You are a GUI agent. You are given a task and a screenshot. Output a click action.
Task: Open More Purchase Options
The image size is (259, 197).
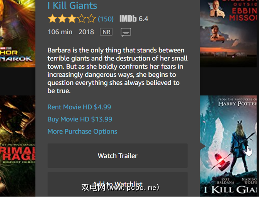coord(82,131)
